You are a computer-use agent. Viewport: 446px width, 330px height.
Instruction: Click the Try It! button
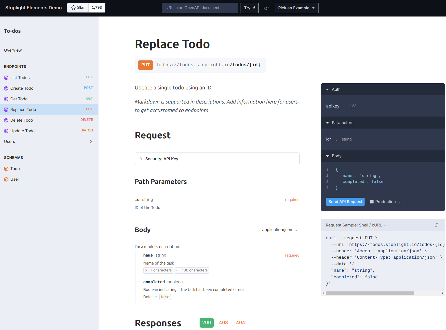(250, 8)
